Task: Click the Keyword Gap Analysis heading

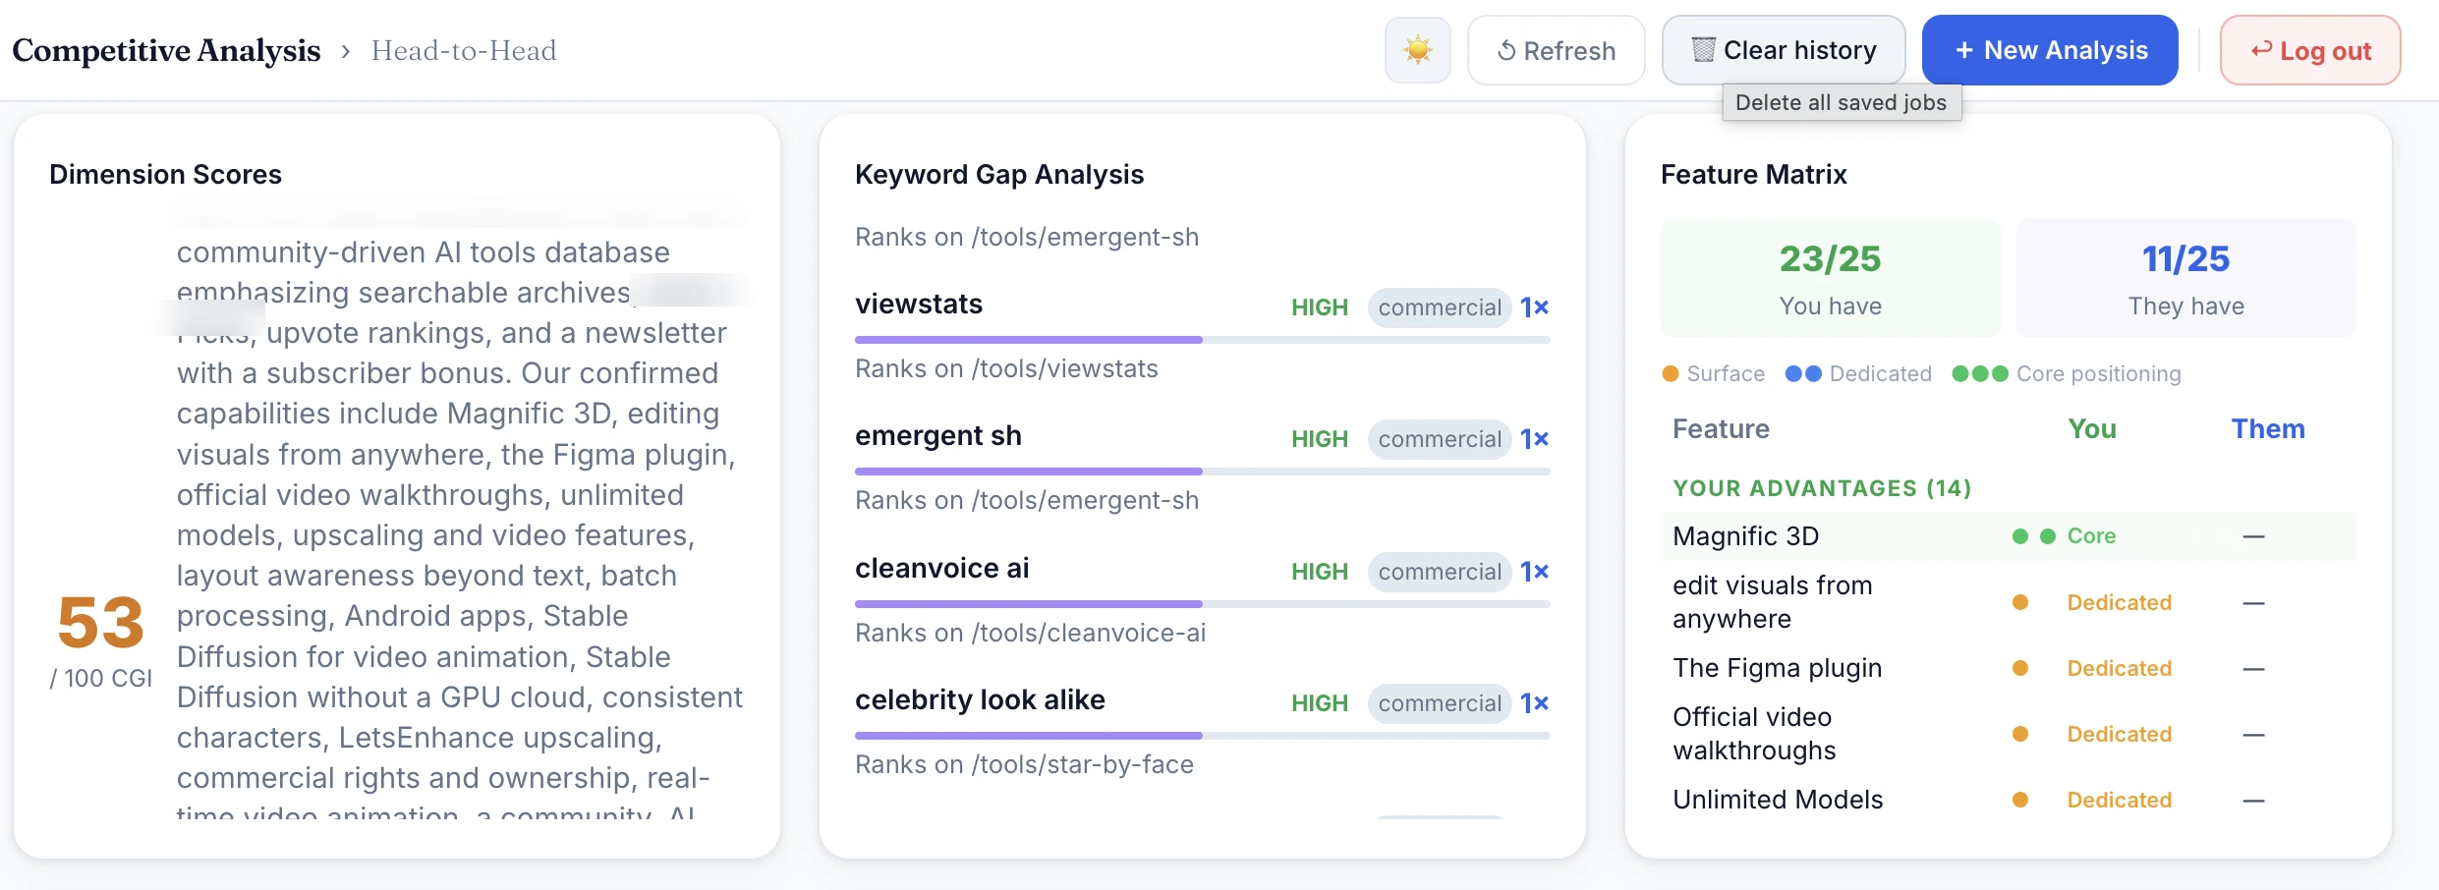Action: 999,174
